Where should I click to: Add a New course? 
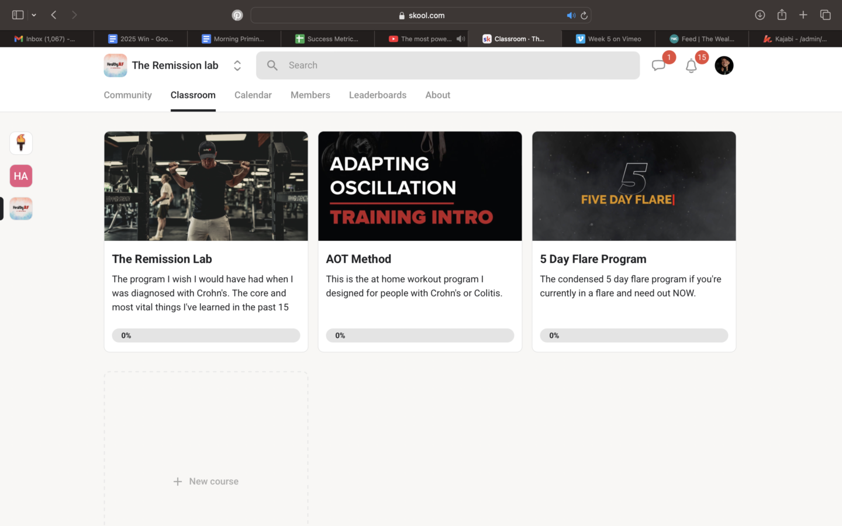206,481
